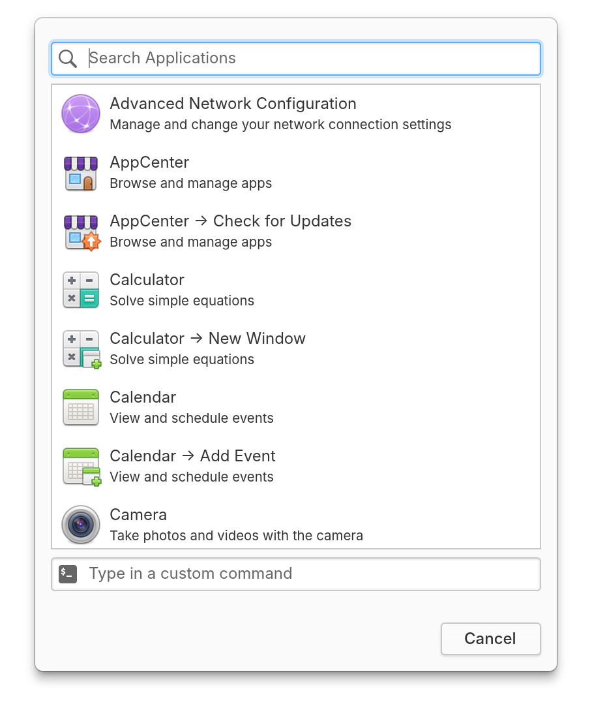Screen dimensions: 592x723
Task: Choose AppCenter 'Browse and manage apps' entry
Action: pos(190,183)
